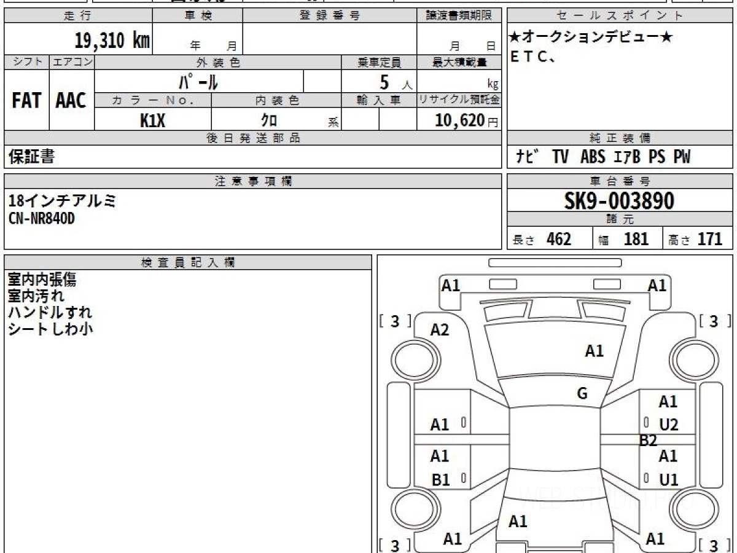Select the シートしわ小 inspector note
737x553 pixels.
coord(50,329)
